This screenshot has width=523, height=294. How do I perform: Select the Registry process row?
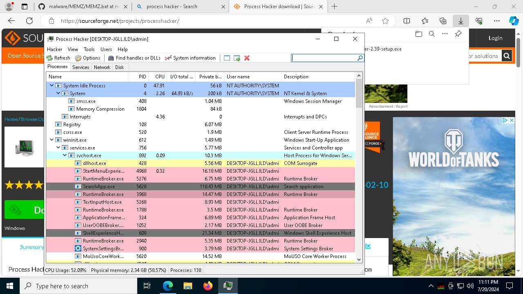click(x=201, y=124)
